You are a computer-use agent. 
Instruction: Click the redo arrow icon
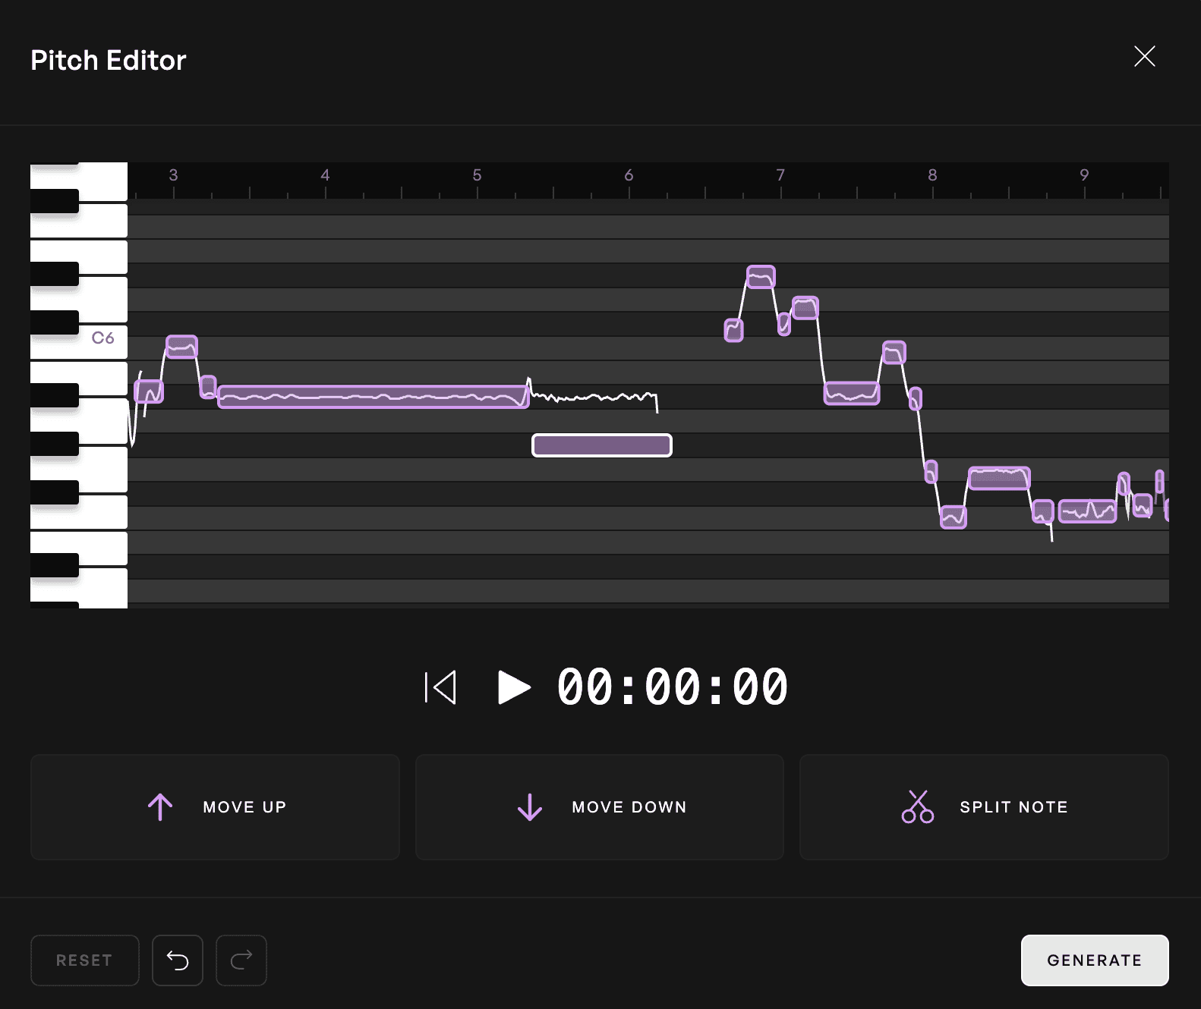(x=241, y=960)
